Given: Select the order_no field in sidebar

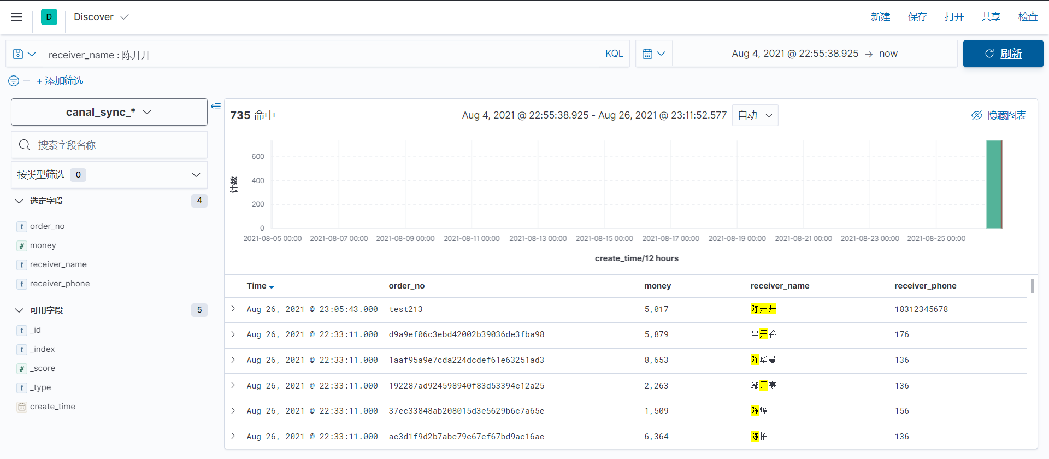Looking at the screenshot, I should [48, 226].
